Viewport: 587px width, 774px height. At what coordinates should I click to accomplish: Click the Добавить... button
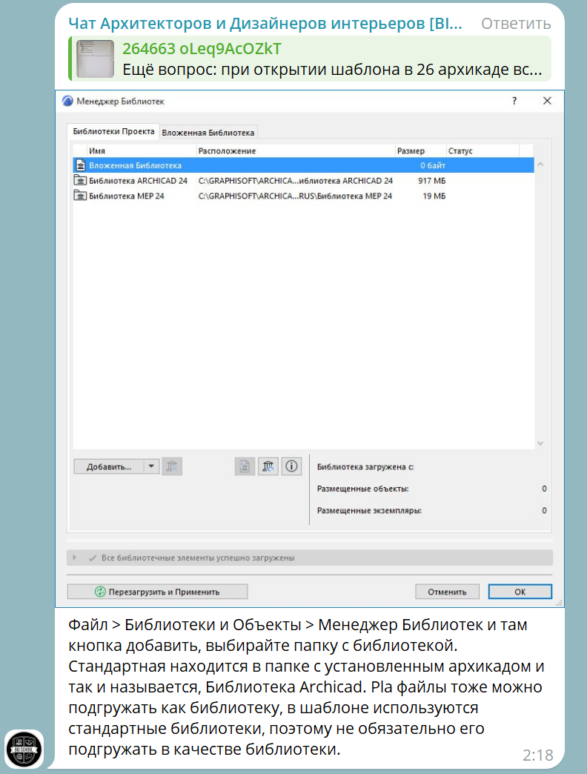[109, 466]
